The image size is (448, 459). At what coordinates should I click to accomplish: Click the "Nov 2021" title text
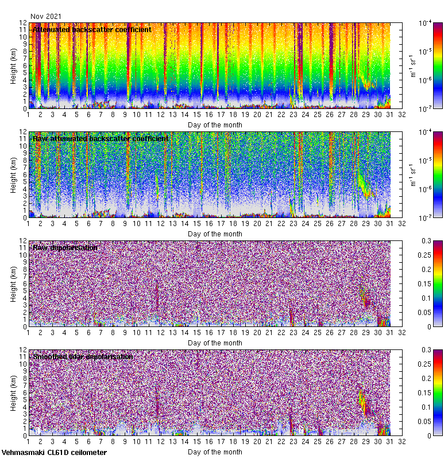[x=46, y=17]
